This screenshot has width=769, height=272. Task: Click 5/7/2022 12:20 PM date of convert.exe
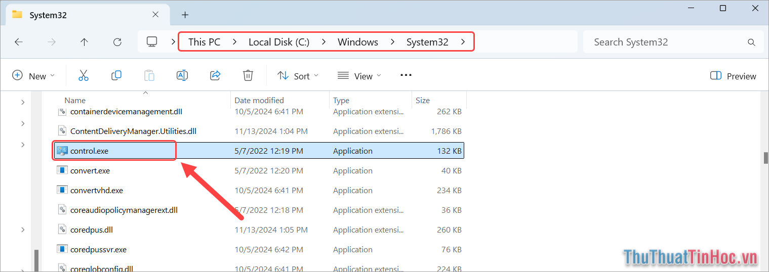point(269,170)
